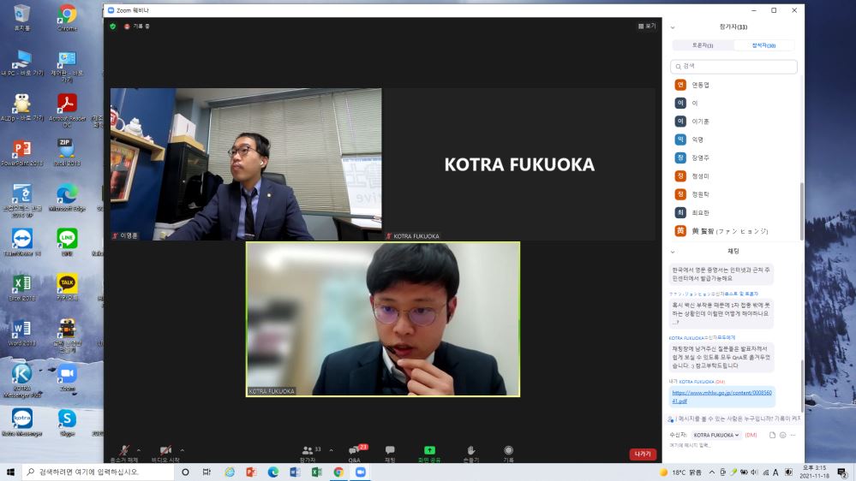This screenshot has height=481, width=856.
Task: Open Skype desktop icon
Action: point(67,423)
